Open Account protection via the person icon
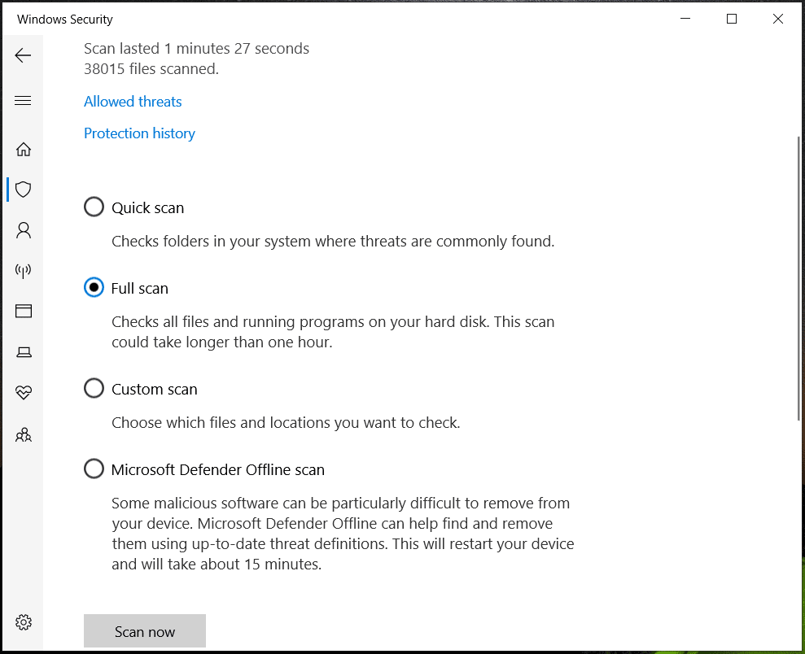The image size is (805, 654). 23,230
